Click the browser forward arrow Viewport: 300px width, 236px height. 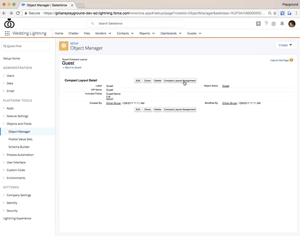[x=11, y=13]
